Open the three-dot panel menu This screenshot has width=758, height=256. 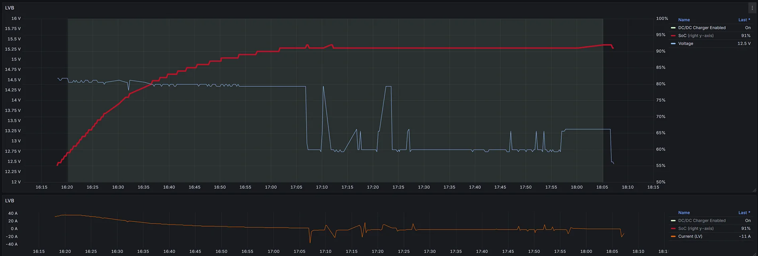[x=752, y=8]
